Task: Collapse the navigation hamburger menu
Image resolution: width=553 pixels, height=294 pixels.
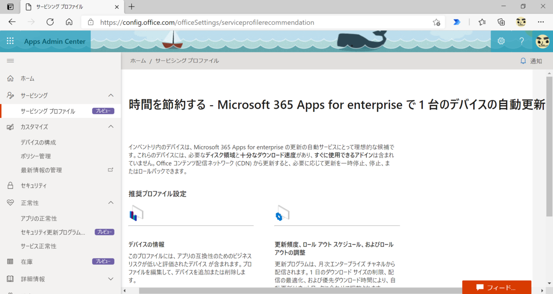Action: pos(10,61)
